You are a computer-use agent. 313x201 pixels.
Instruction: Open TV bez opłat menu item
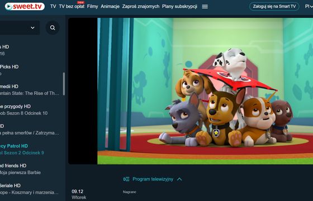72,6
